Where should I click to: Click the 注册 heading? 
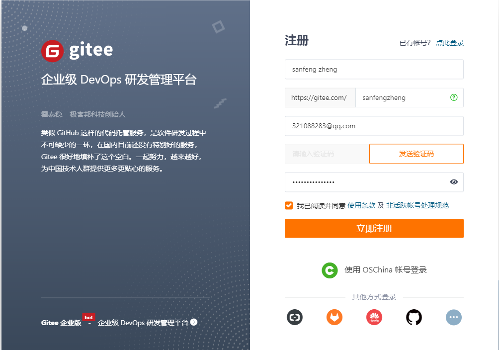click(297, 41)
